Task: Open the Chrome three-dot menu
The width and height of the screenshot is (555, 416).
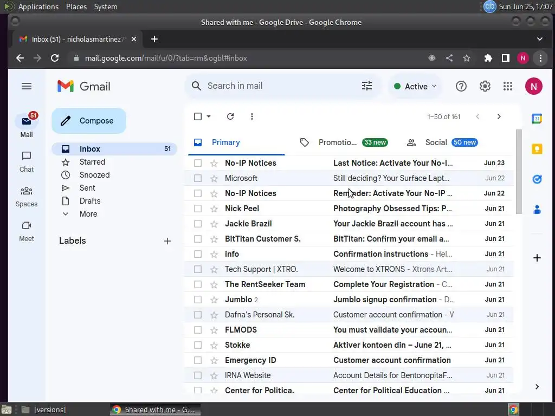Action: [x=540, y=58]
